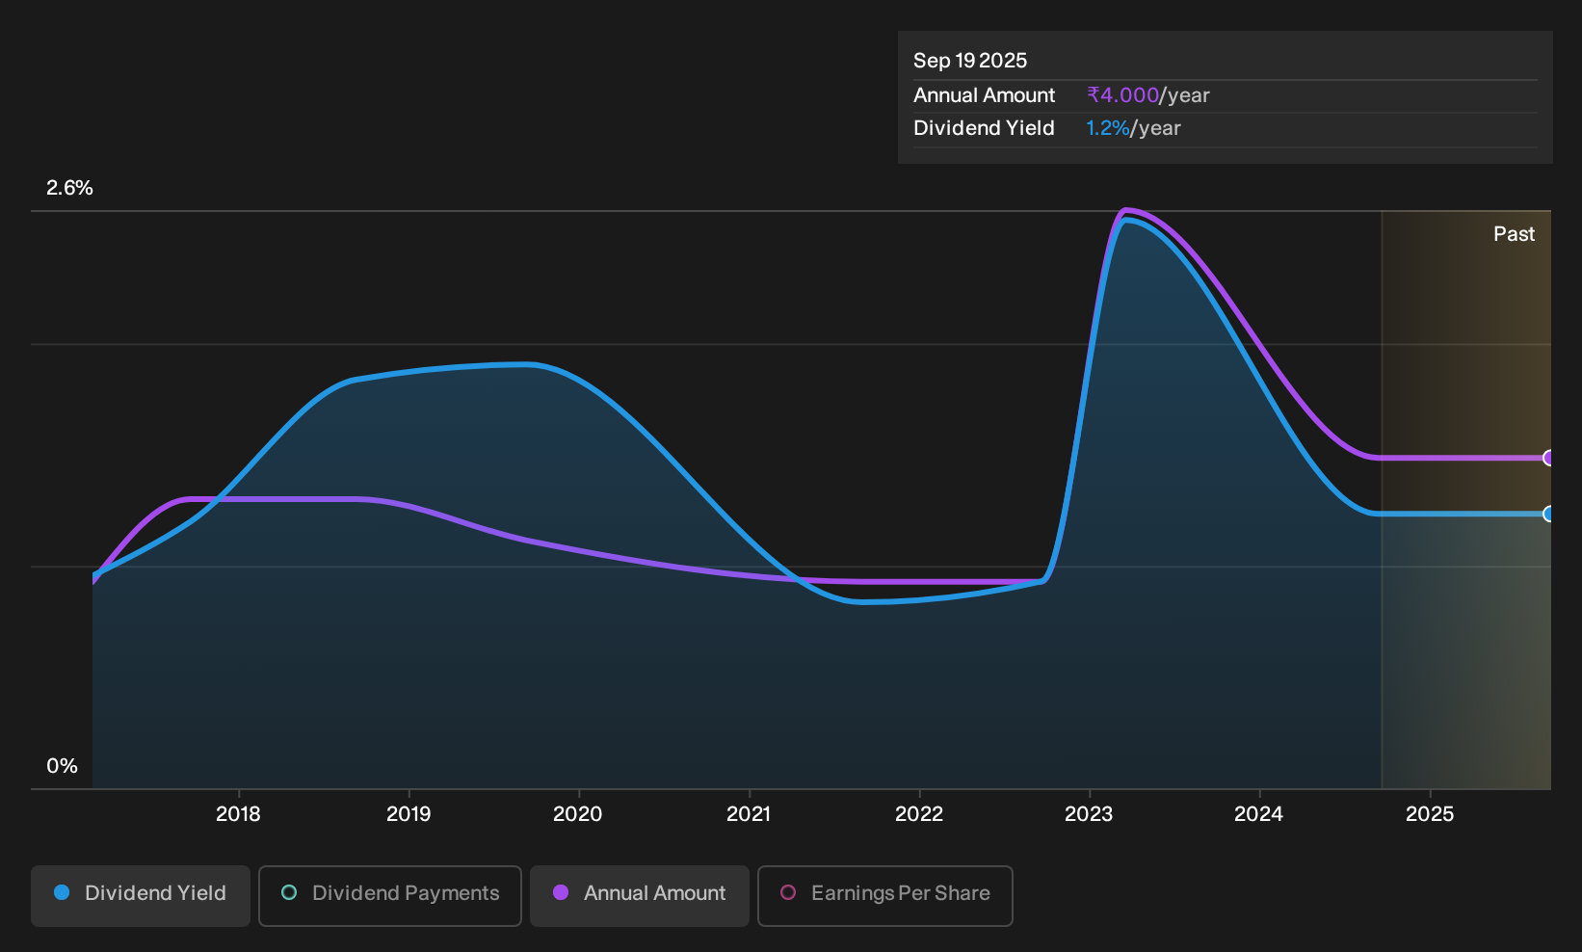Click the blue Dividend Yield legend dot
Image resolution: width=1582 pixels, height=952 pixels.
point(62,893)
